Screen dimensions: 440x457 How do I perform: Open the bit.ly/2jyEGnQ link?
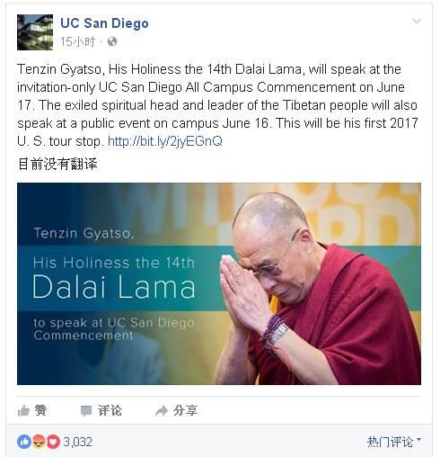pyautogui.click(x=165, y=141)
